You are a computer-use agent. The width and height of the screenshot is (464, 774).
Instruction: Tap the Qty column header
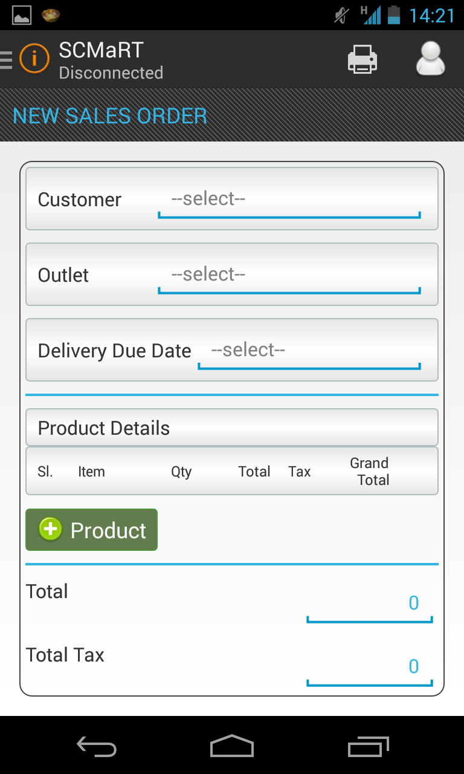click(x=181, y=472)
